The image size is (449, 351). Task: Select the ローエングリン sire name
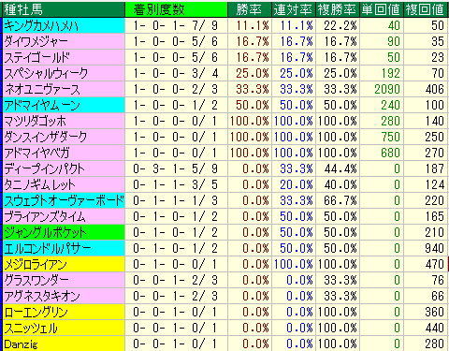coord(36,312)
